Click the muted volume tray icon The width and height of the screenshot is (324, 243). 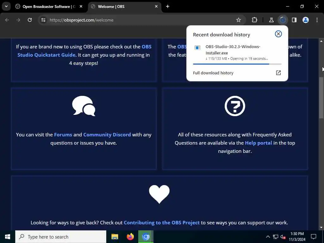[283, 237]
